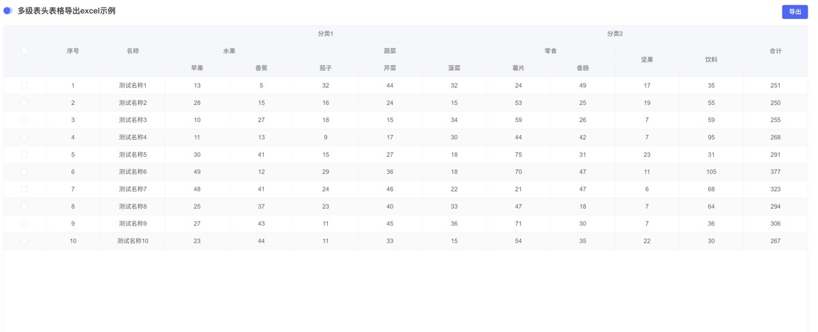Viewport: 818px width, 332px height.
Task: Enable the checkbox for row 测试名称3
Action: point(25,120)
